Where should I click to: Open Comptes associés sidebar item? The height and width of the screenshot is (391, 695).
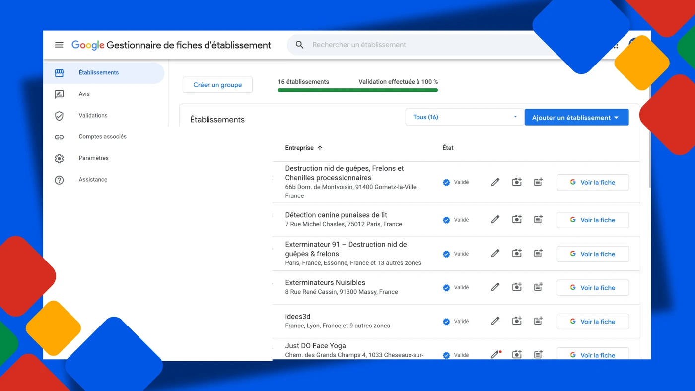(104, 137)
